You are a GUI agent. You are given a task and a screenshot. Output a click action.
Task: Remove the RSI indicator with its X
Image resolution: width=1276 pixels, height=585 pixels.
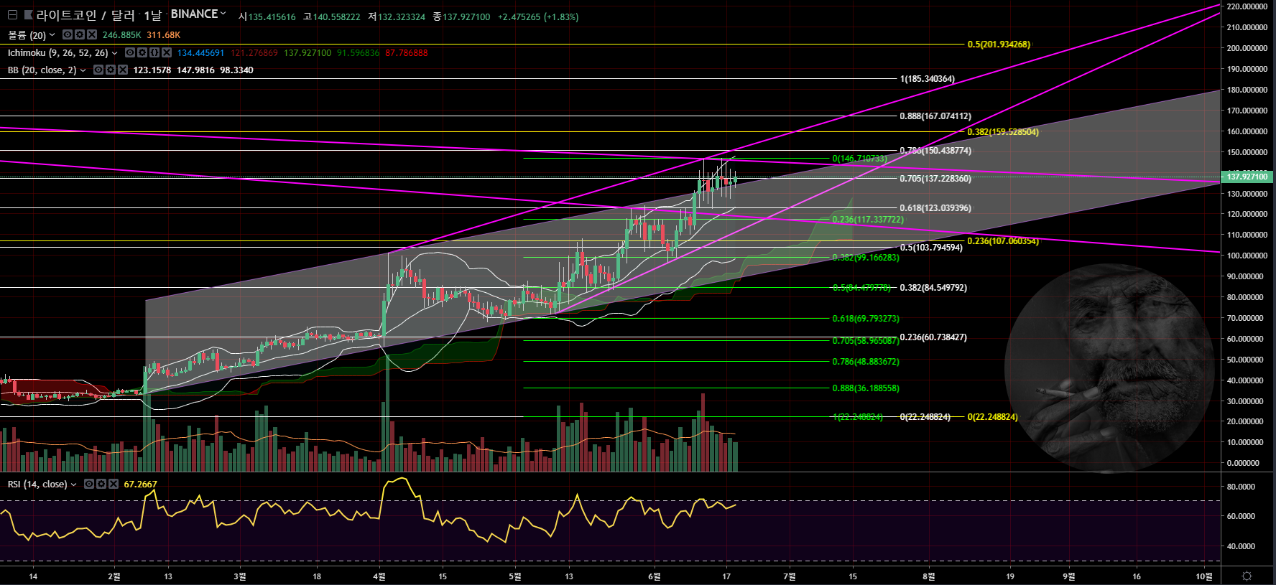point(114,484)
